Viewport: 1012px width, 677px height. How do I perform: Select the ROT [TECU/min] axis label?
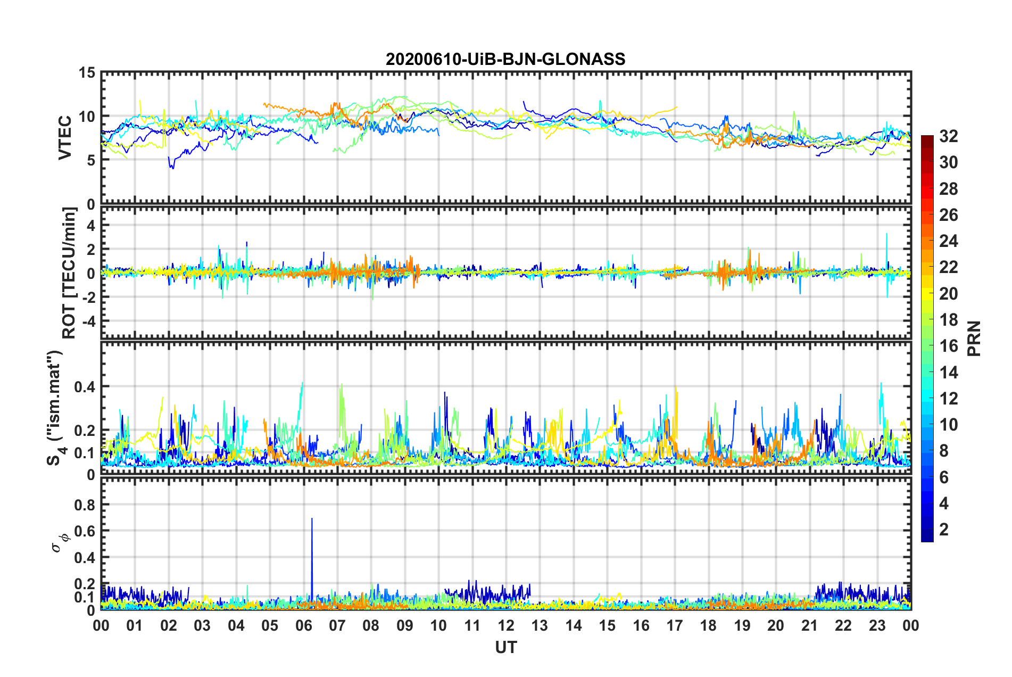click(x=69, y=273)
